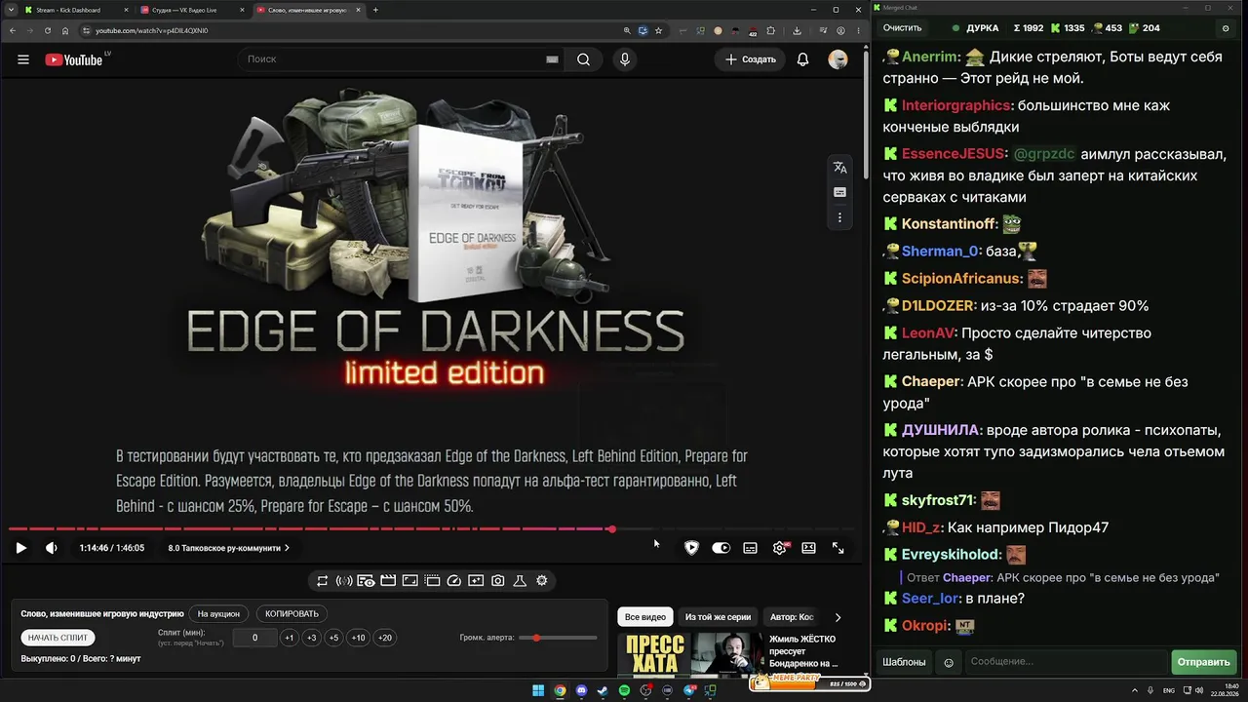Click 'Шаблоны' in Merged Chat
The image size is (1248, 702).
pyautogui.click(x=904, y=662)
